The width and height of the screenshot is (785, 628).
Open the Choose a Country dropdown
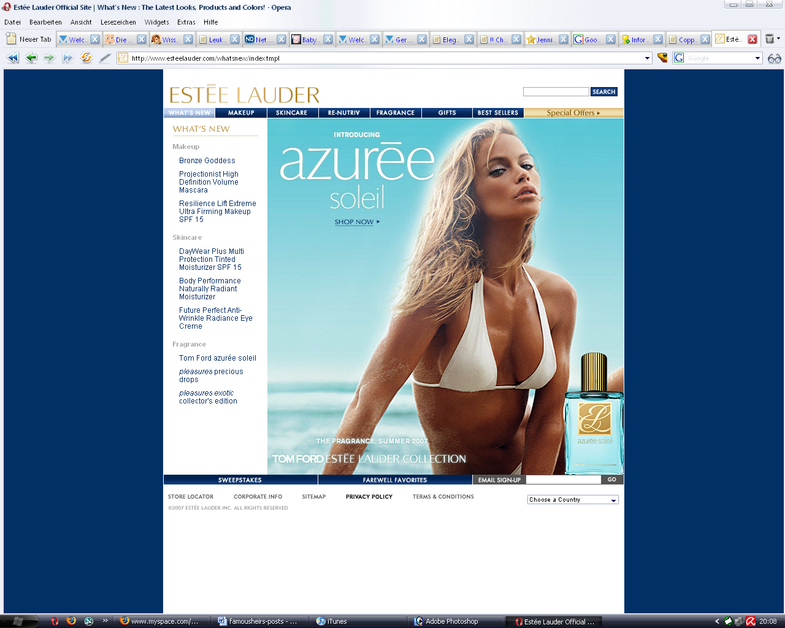pyautogui.click(x=573, y=500)
